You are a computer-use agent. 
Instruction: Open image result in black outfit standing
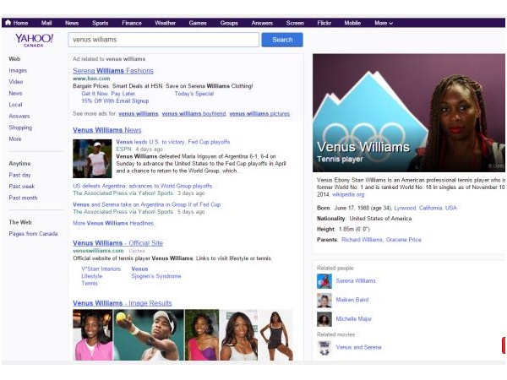coord(275,334)
